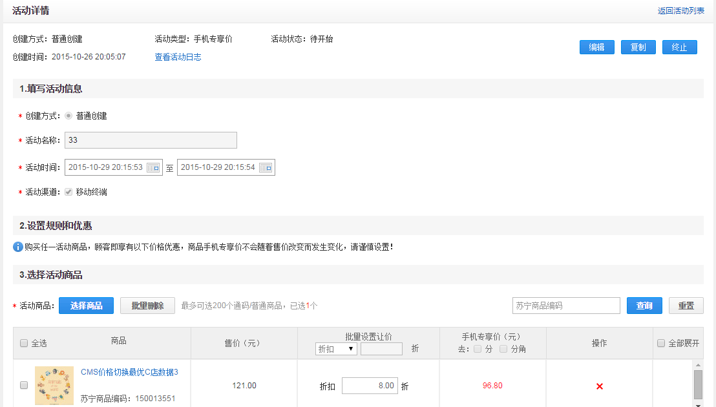Viewport: 716px width, 407px height.
Task: Click the red X delete icon
Action: 600,386
